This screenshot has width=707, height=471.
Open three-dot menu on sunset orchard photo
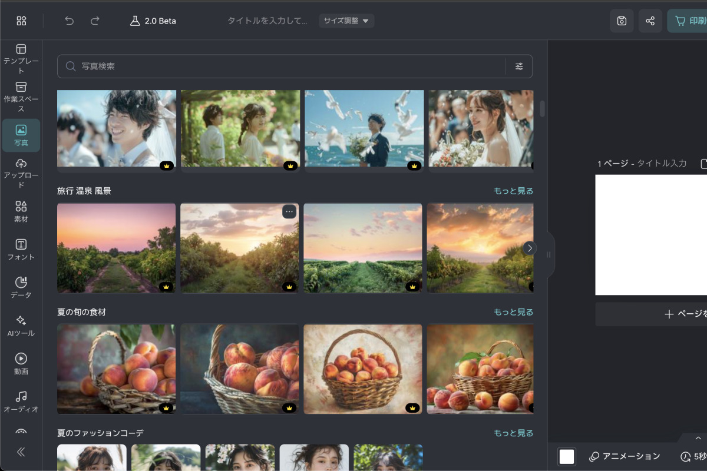coord(289,211)
